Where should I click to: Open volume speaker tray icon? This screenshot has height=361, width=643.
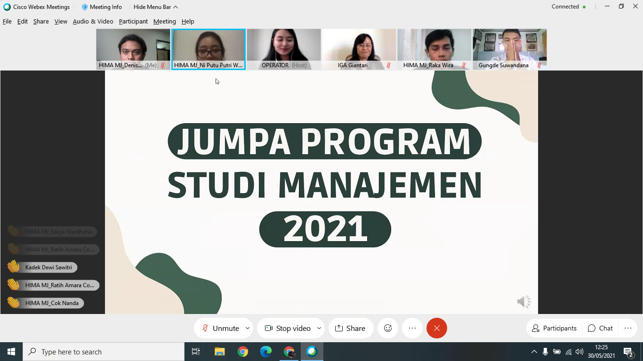[579, 352]
